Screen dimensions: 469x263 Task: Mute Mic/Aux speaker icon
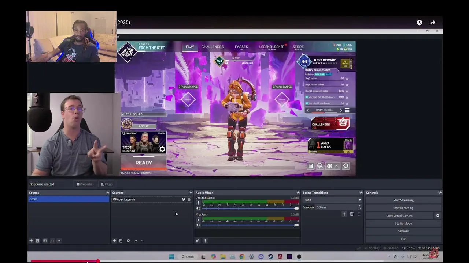pos(198,225)
